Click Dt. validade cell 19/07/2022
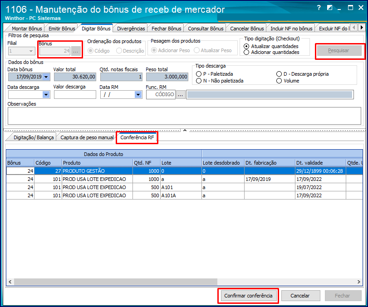 (320, 187)
